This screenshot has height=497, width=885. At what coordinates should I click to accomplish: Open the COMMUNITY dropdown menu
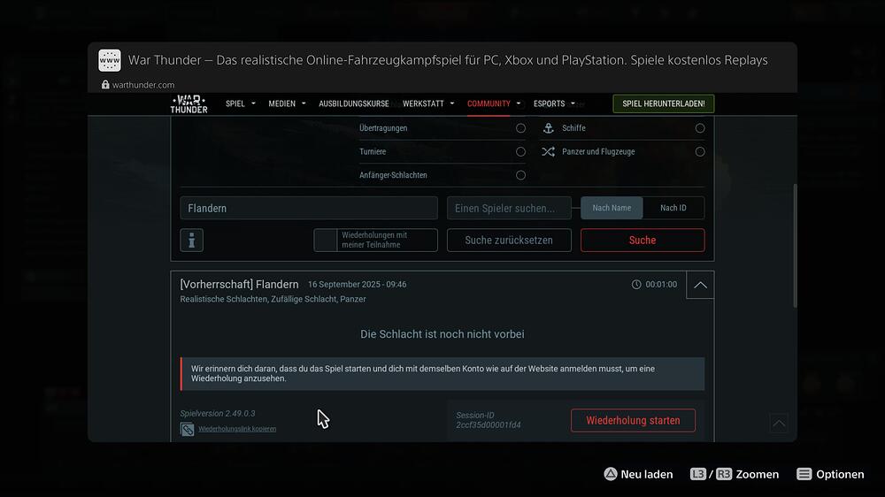pos(494,103)
